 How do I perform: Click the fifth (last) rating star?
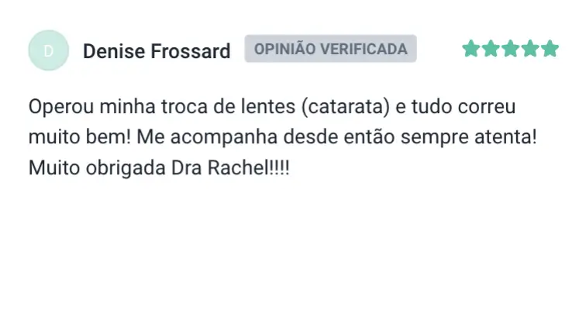tap(550, 49)
